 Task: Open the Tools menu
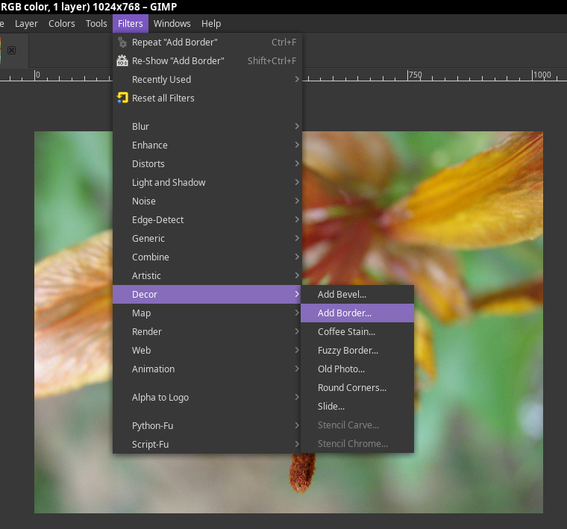96,24
